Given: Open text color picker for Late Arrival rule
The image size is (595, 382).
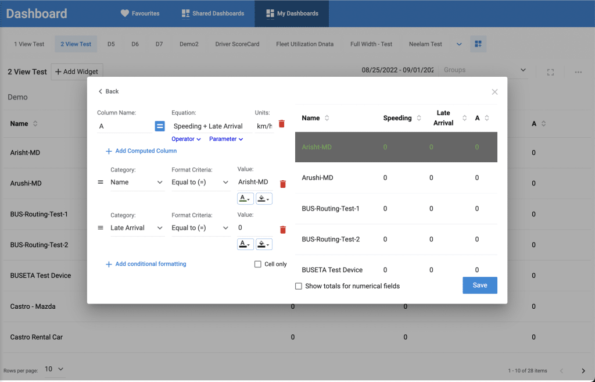Looking at the screenshot, I should [x=245, y=244].
